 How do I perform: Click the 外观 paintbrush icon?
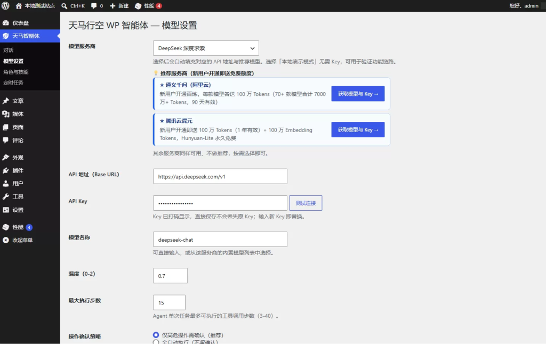5,158
